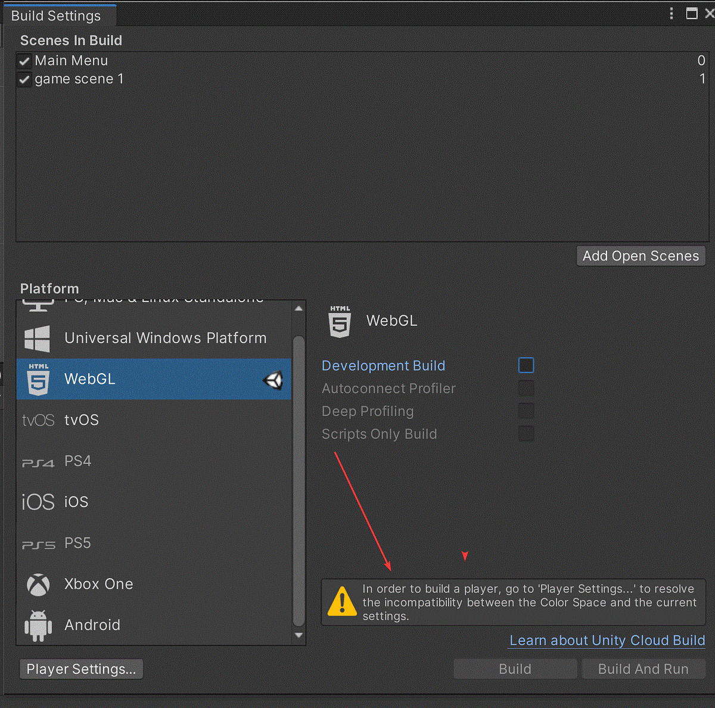
Task: Click the Add Open Scenes button
Action: tap(641, 256)
